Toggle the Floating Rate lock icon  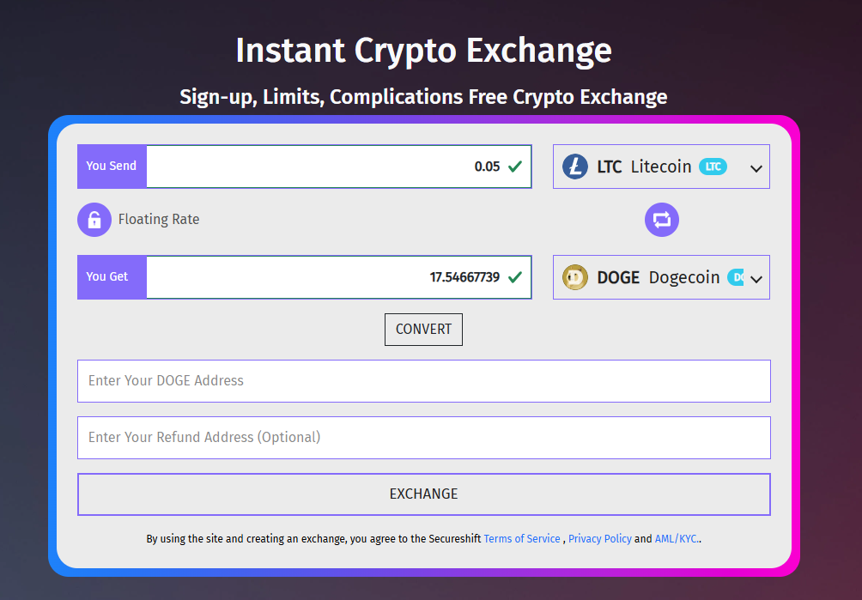[94, 220]
